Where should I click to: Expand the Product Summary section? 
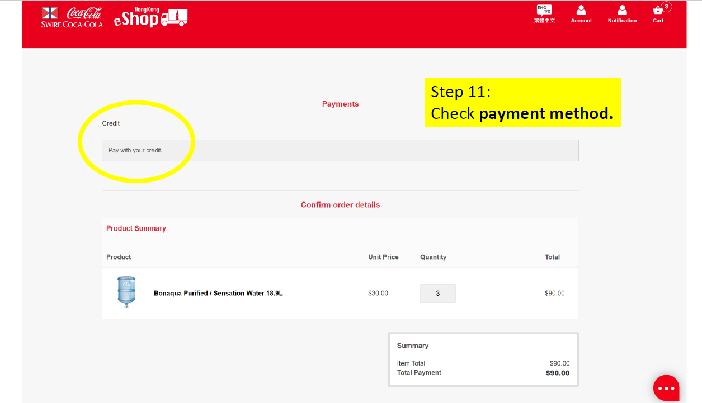tap(136, 228)
